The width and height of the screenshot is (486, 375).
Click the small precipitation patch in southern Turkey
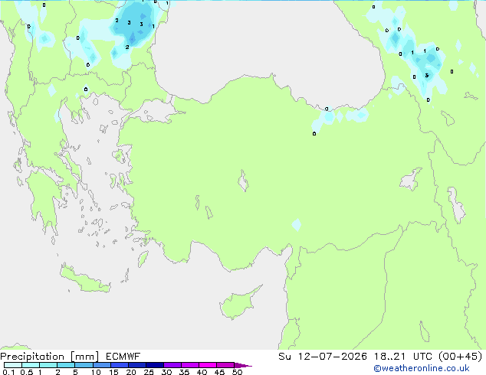(x=297, y=225)
